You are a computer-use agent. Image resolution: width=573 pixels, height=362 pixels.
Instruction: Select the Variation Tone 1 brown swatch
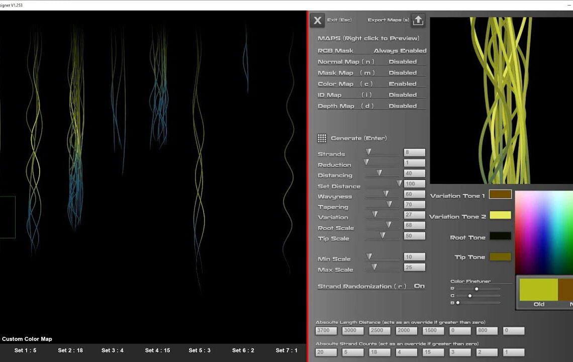pyautogui.click(x=500, y=194)
